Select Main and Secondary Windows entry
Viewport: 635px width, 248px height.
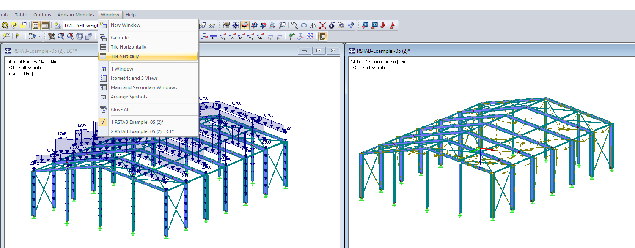(148, 87)
